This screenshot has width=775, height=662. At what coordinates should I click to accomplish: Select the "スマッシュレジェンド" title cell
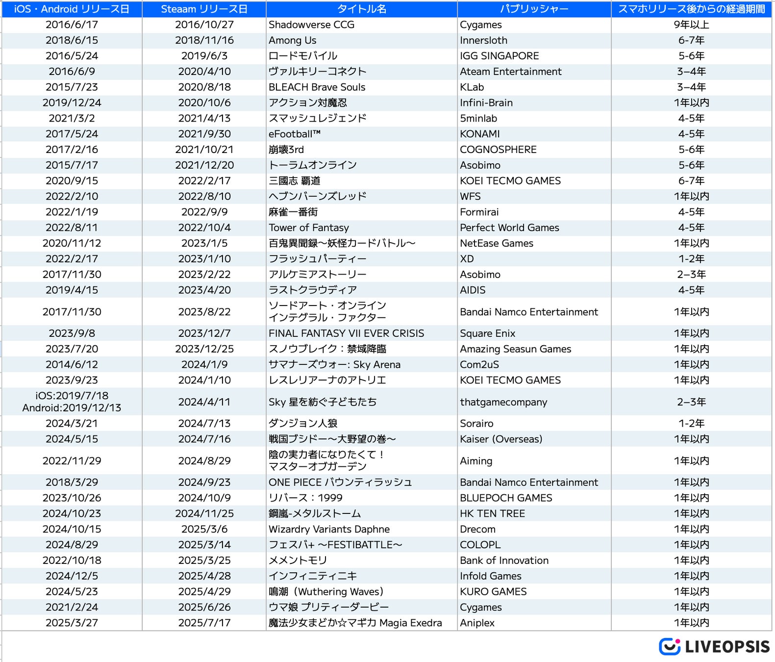tap(362, 118)
